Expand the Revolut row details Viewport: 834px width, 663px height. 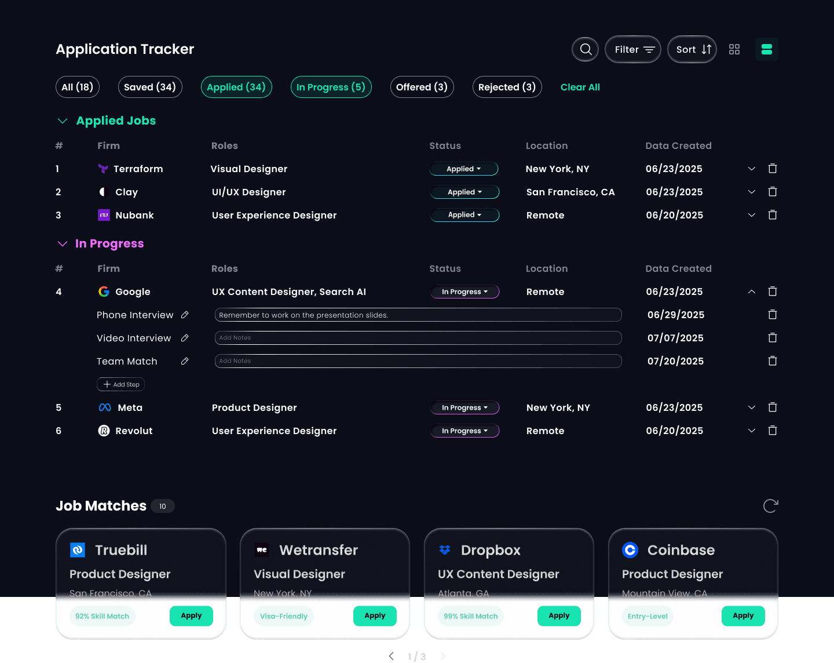pos(752,431)
